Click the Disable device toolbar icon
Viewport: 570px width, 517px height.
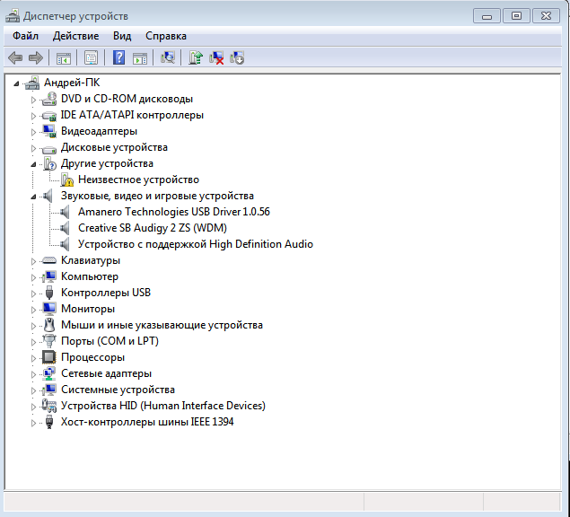click(237, 57)
